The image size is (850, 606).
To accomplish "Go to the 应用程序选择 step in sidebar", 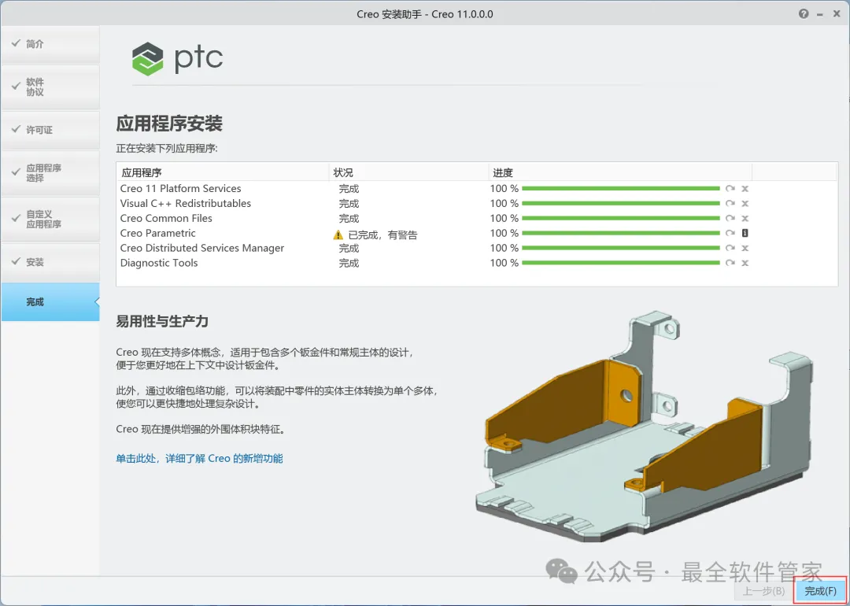I will (x=50, y=173).
